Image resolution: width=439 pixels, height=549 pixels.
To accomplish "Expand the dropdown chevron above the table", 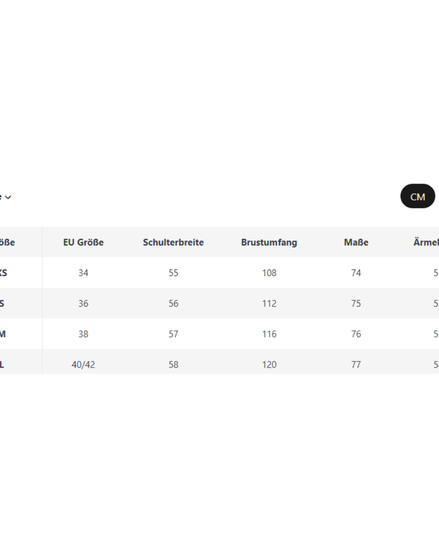I will coord(8,197).
